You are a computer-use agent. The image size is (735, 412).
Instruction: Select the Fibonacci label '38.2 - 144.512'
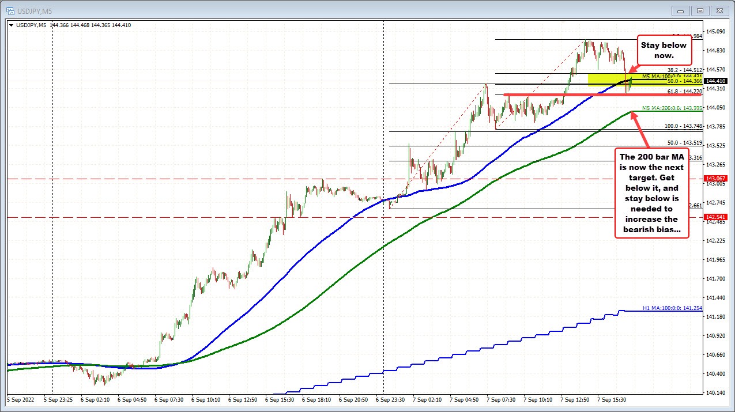[684, 70]
